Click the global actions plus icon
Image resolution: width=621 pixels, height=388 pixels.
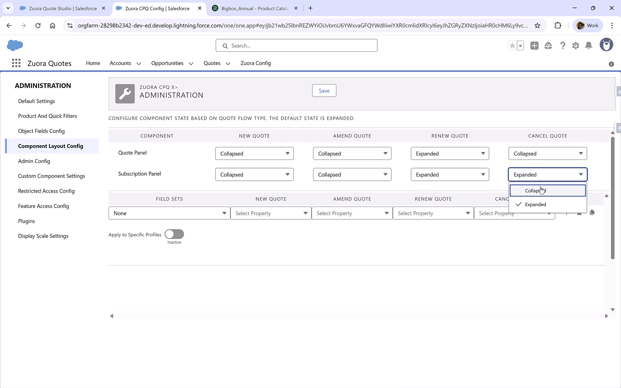(x=534, y=46)
